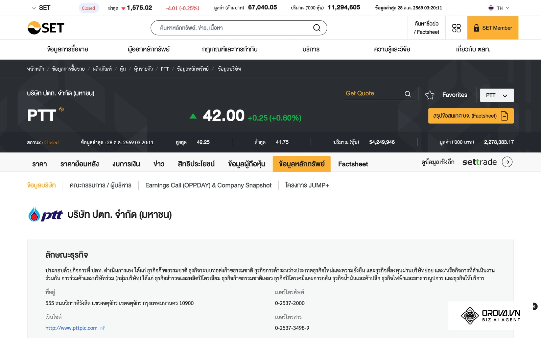Image resolution: width=541 pixels, height=338 pixels.
Task: Switch to ข่าว tab
Action: coord(159,164)
